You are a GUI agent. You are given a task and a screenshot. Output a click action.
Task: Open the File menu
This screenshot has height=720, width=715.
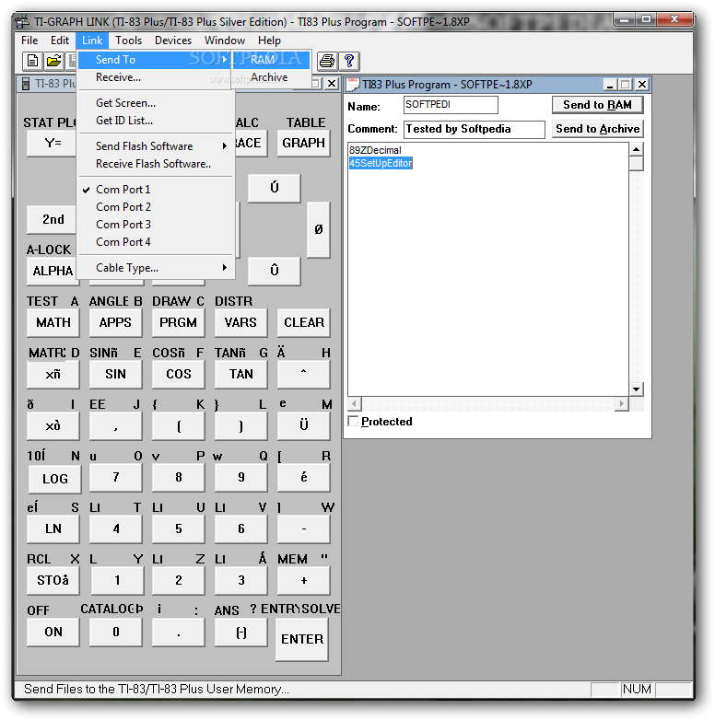29,41
